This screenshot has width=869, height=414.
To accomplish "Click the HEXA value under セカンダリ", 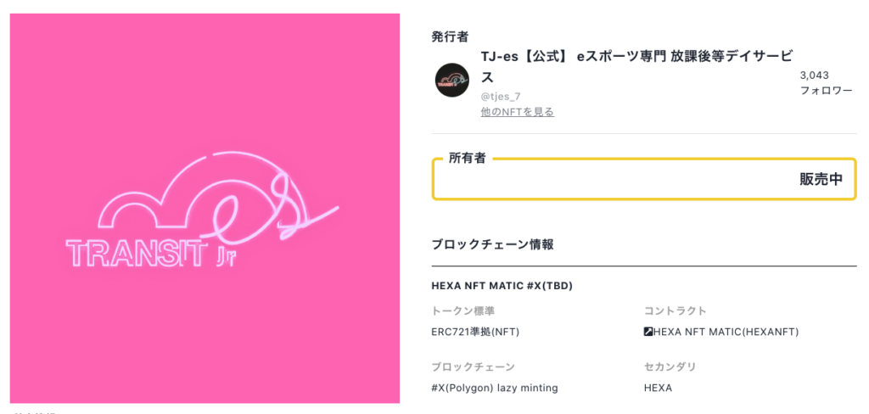I will [x=658, y=388].
